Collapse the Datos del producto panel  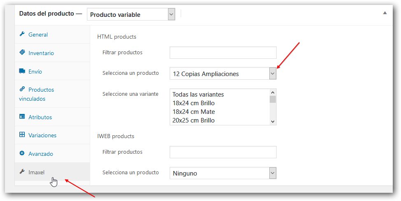click(x=385, y=13)
